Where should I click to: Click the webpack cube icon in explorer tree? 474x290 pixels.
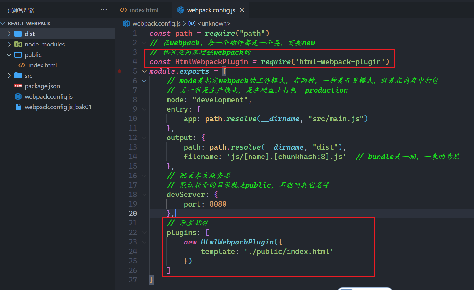(18, 96)
